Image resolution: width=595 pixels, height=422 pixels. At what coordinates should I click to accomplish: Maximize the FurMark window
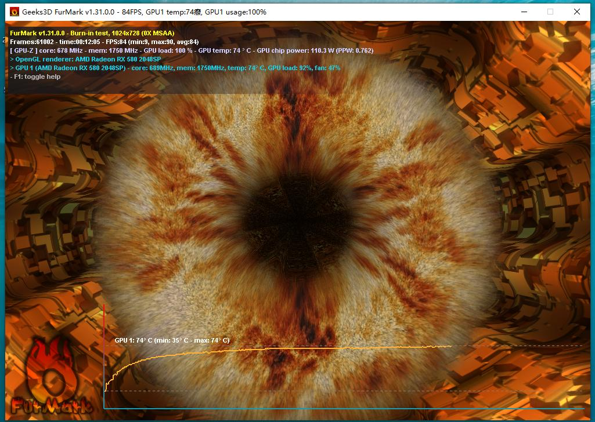tap(550, 12)
